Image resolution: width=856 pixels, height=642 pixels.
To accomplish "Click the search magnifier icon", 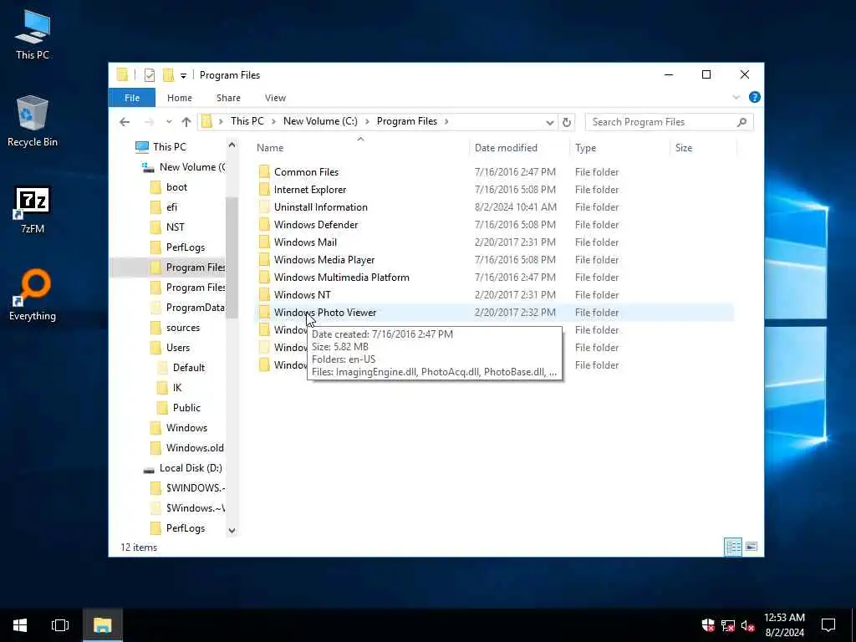I will pyautogui.click(x=741, y=122).
